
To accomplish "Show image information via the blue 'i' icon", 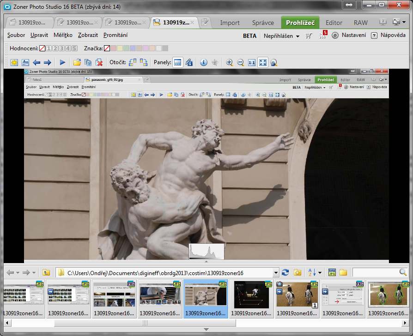I will click(x=203, y=62).
